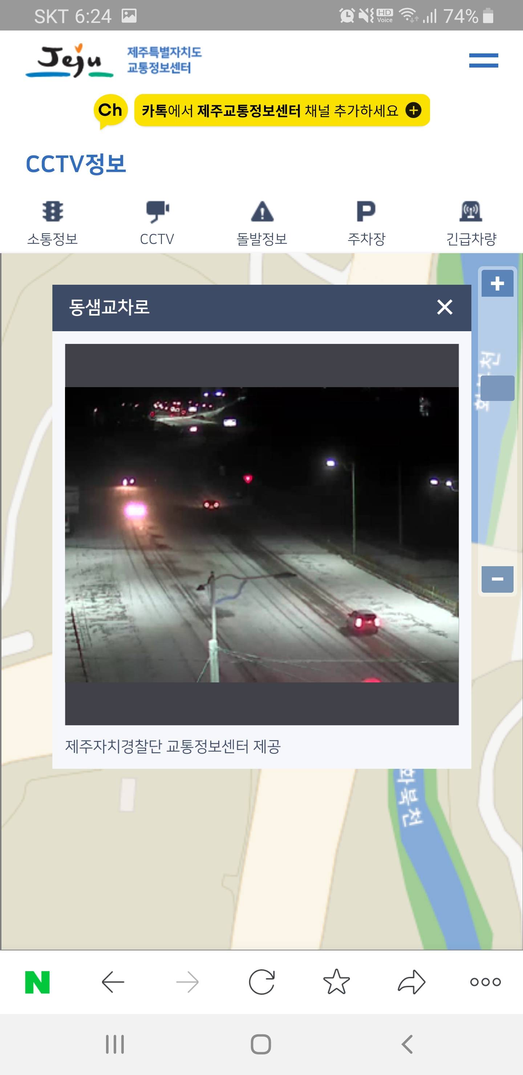The image size is (523, 1075).
Task: Add the KakaoTalk channel via yellow banner
Action: point(282,110)
